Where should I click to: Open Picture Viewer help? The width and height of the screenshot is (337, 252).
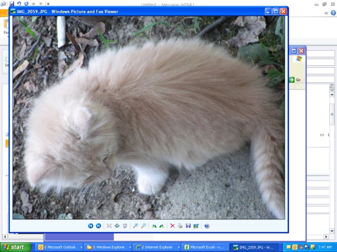(207, 226)
